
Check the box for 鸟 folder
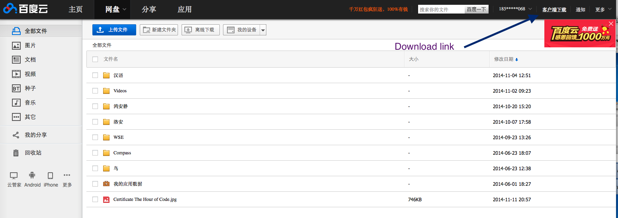[x=95, y=168]
